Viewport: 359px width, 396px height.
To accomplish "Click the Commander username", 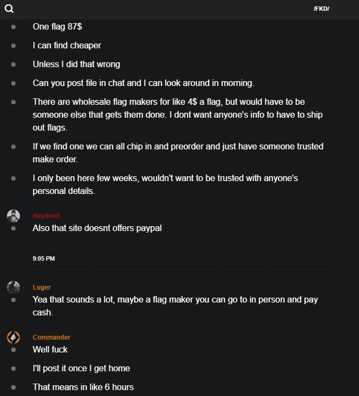I will pos(52,337).
